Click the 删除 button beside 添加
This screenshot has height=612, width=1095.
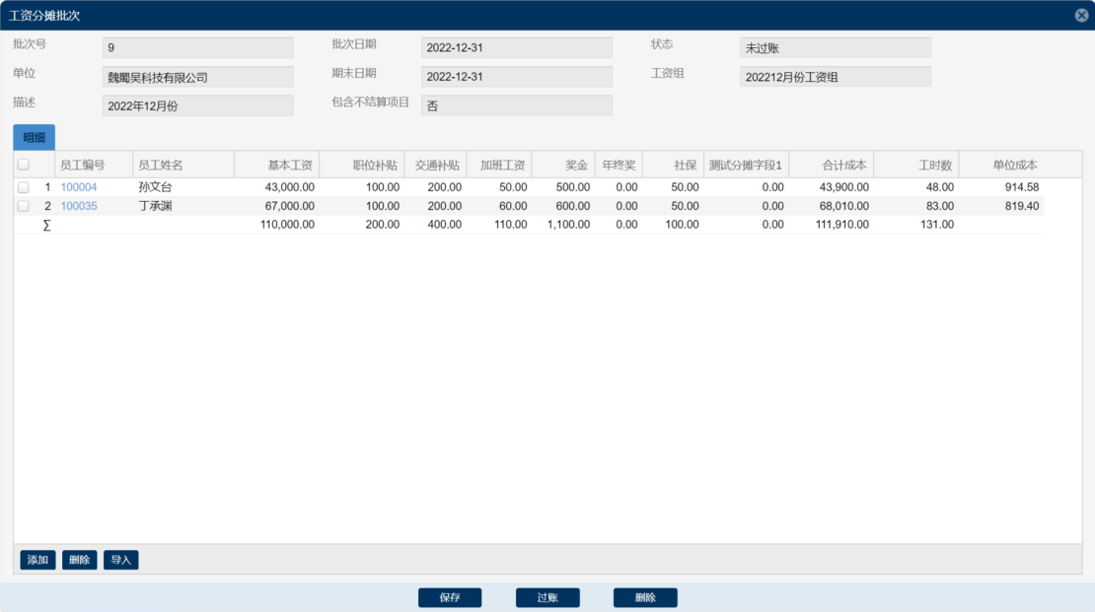[79, 560]
